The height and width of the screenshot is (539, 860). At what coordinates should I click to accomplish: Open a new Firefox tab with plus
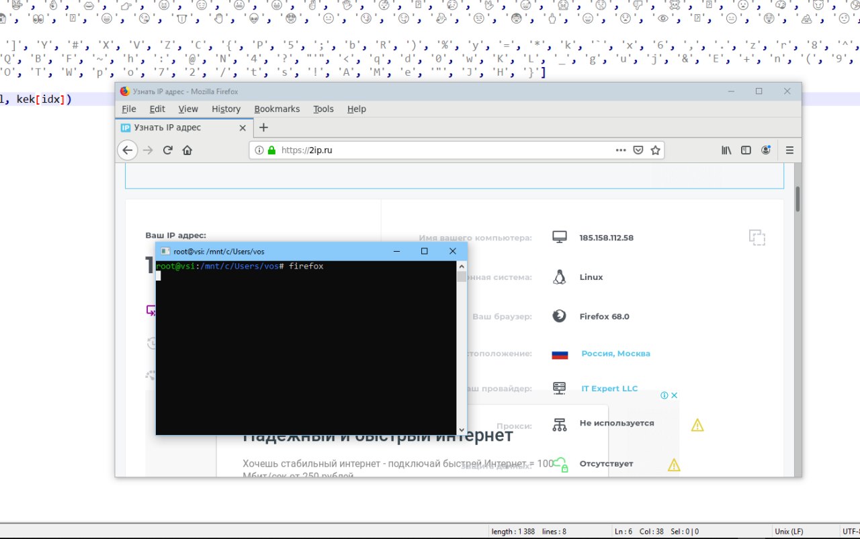coord(263,128)
